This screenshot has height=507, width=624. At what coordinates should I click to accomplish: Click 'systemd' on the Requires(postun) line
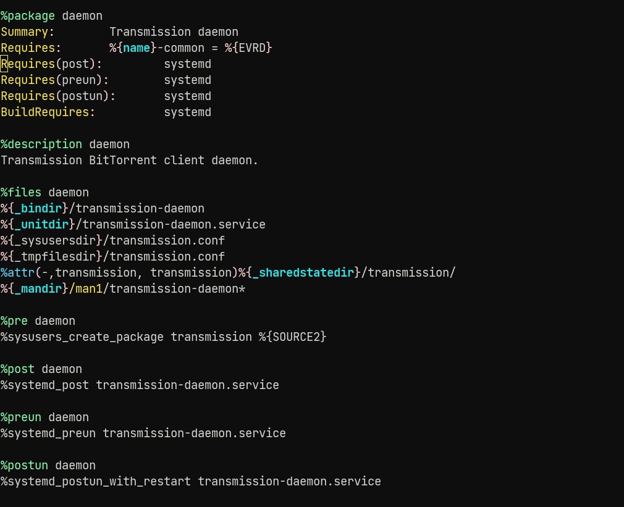(x=187, y=96)
